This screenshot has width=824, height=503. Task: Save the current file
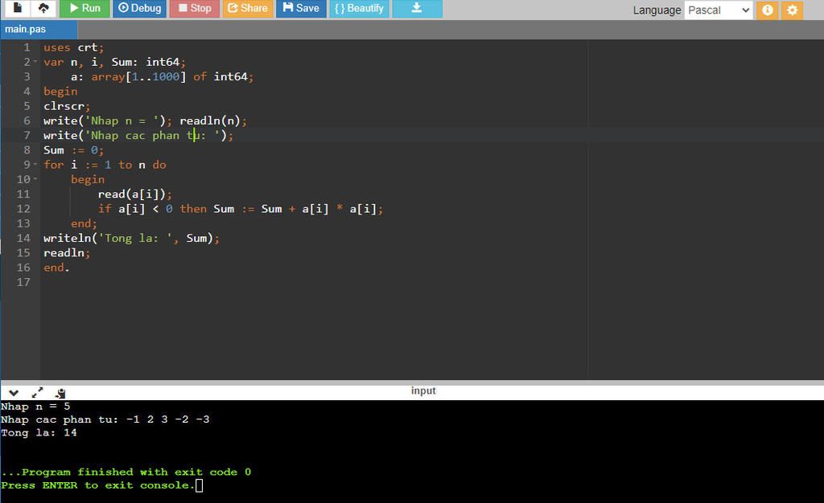301,8
